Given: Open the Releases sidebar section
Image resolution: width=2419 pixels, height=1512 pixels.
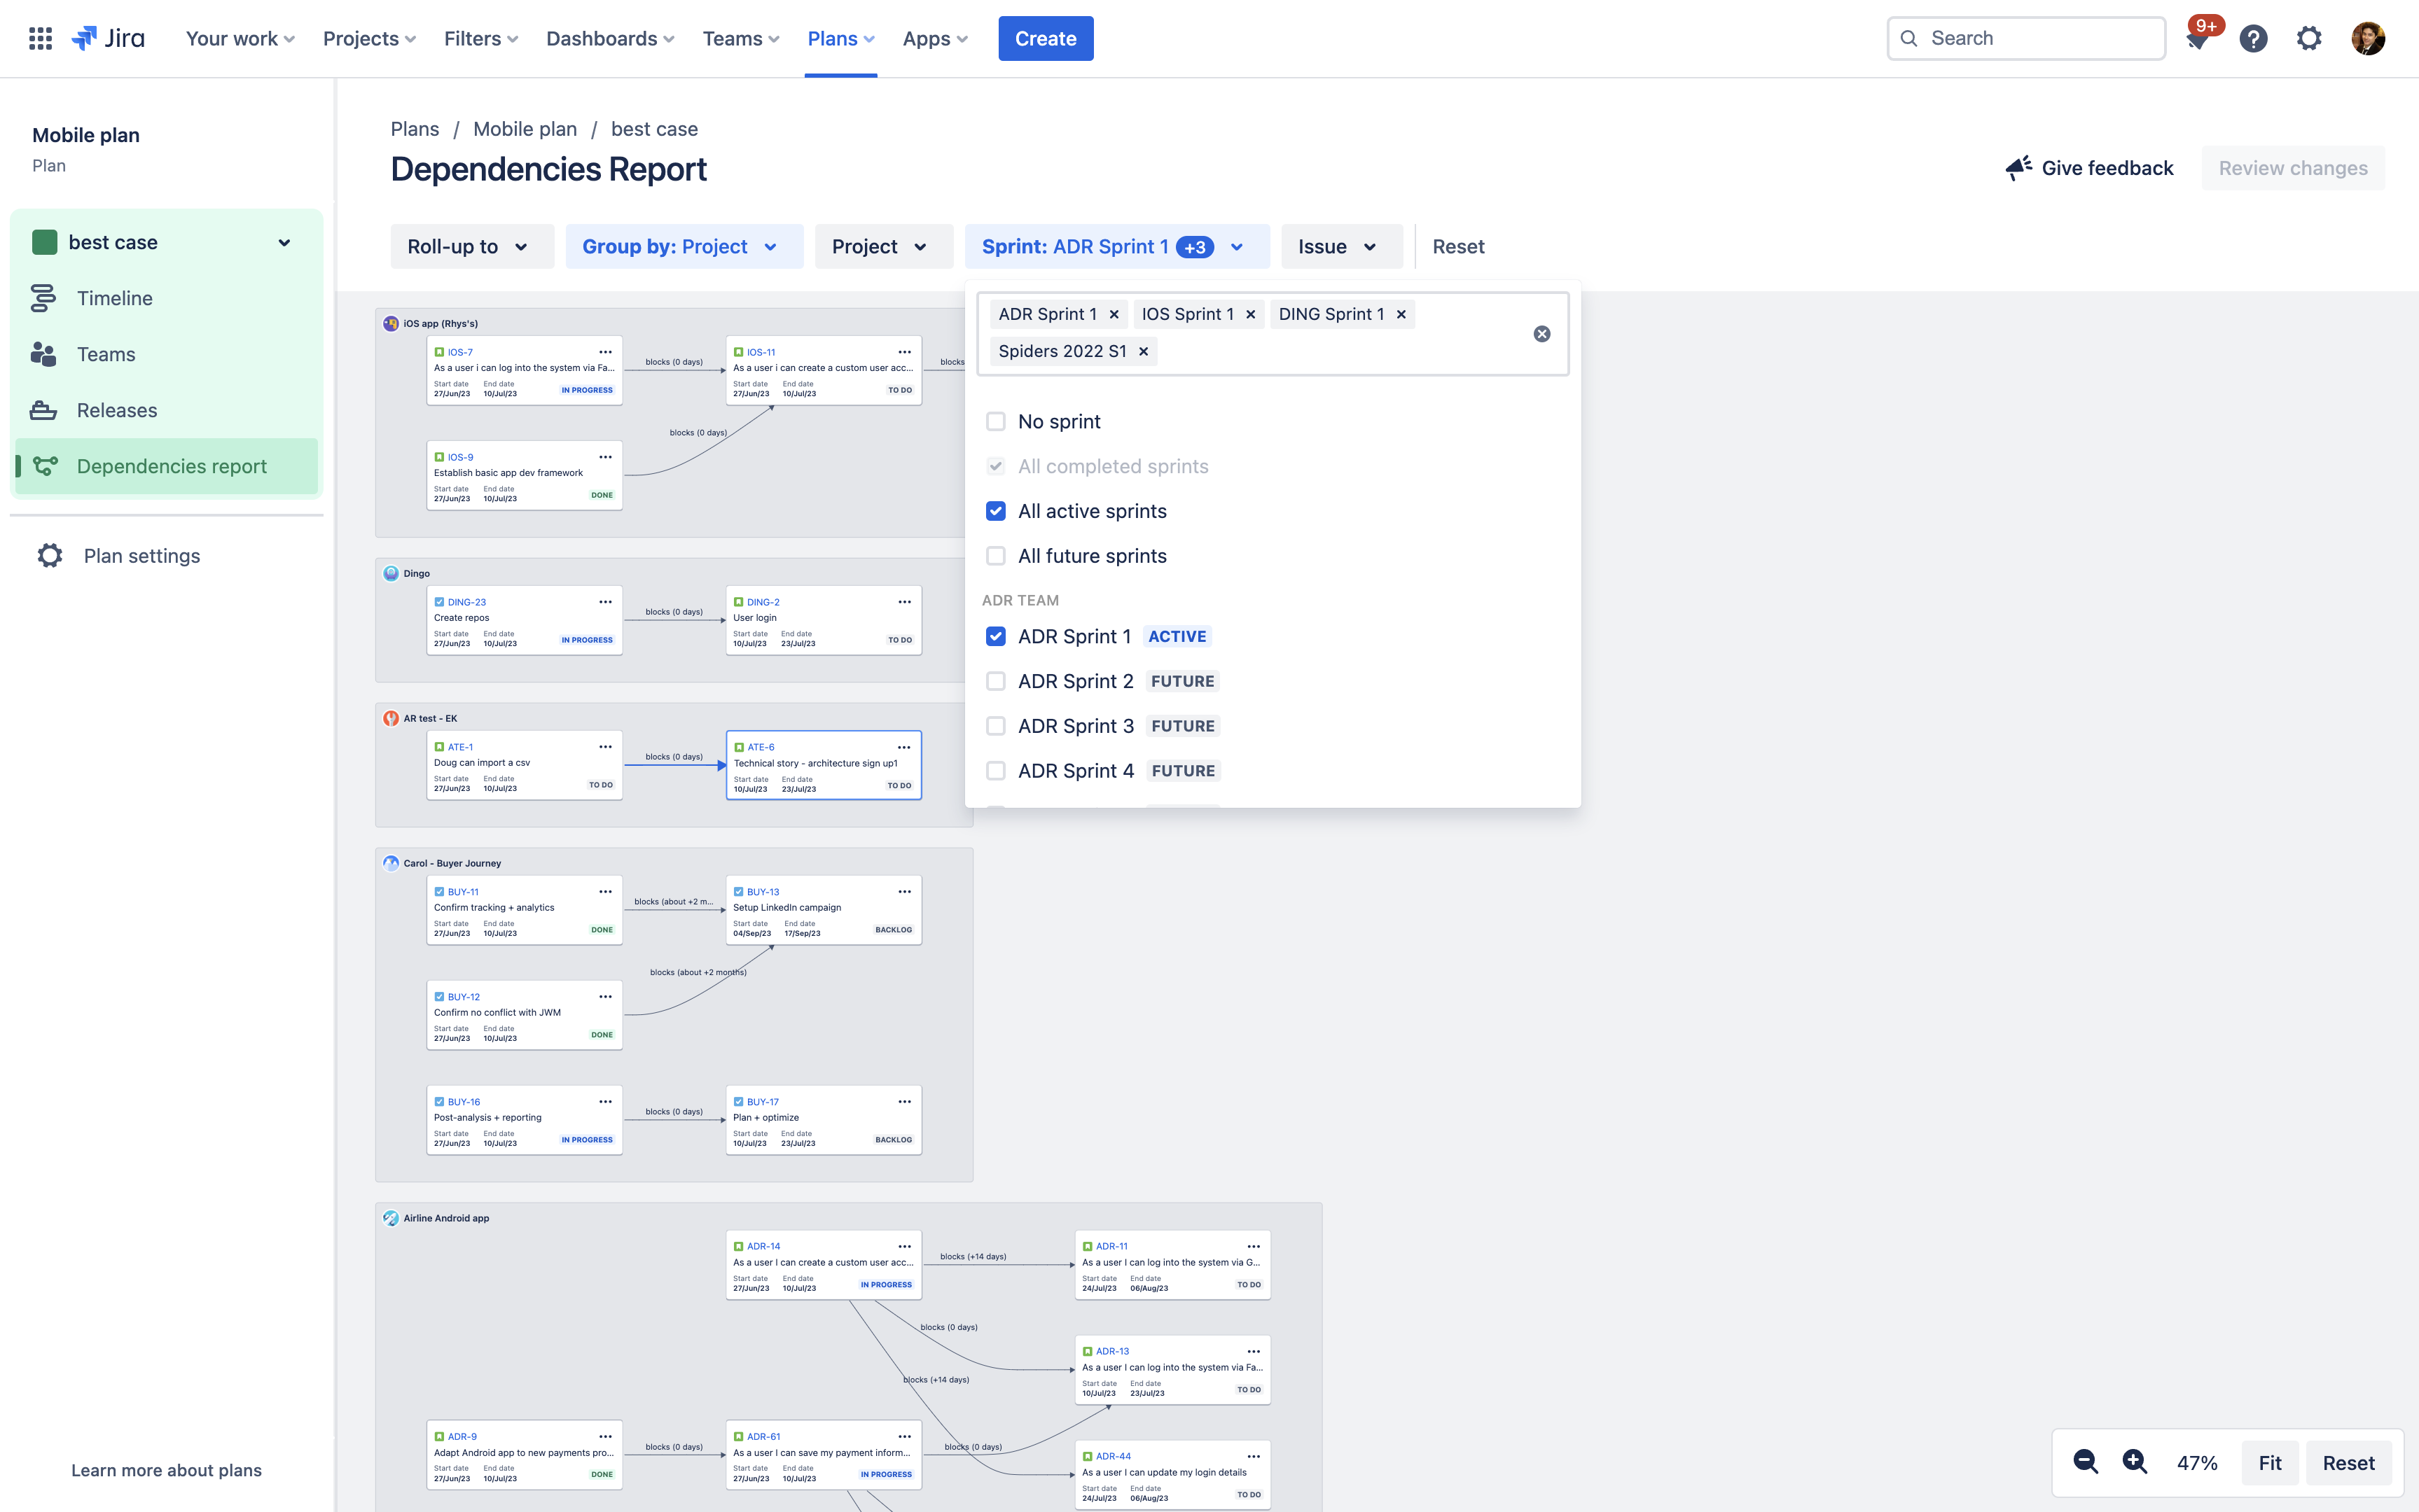Looking at the screenshot, I should (116, 410).
